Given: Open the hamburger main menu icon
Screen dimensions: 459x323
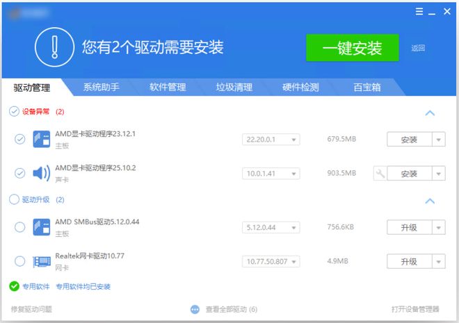Looking at the screenshot, I should [x=419, y=11].
